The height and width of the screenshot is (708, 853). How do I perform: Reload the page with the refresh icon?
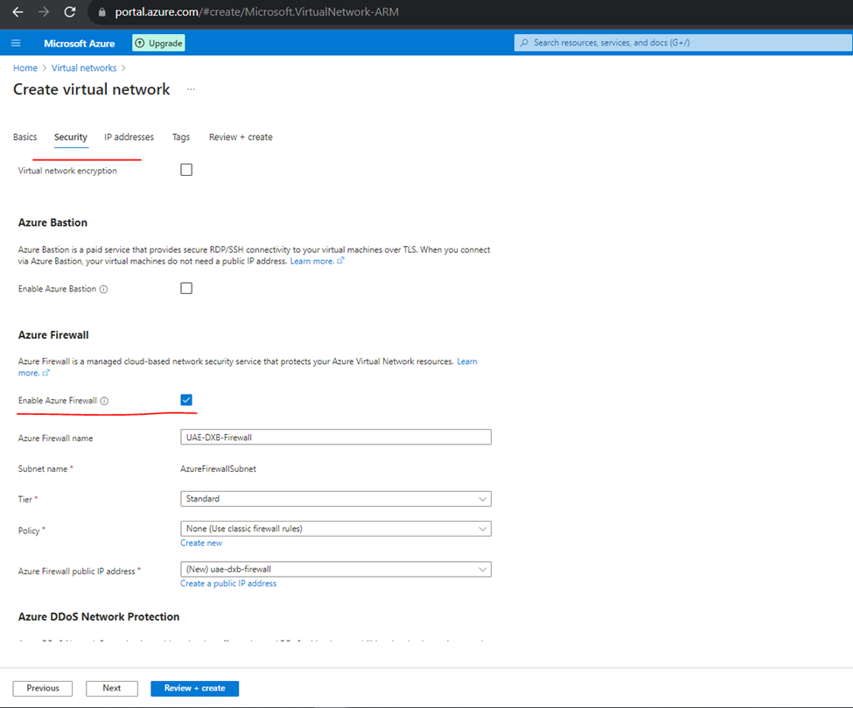pyautogui.click(x=70, y=12)
